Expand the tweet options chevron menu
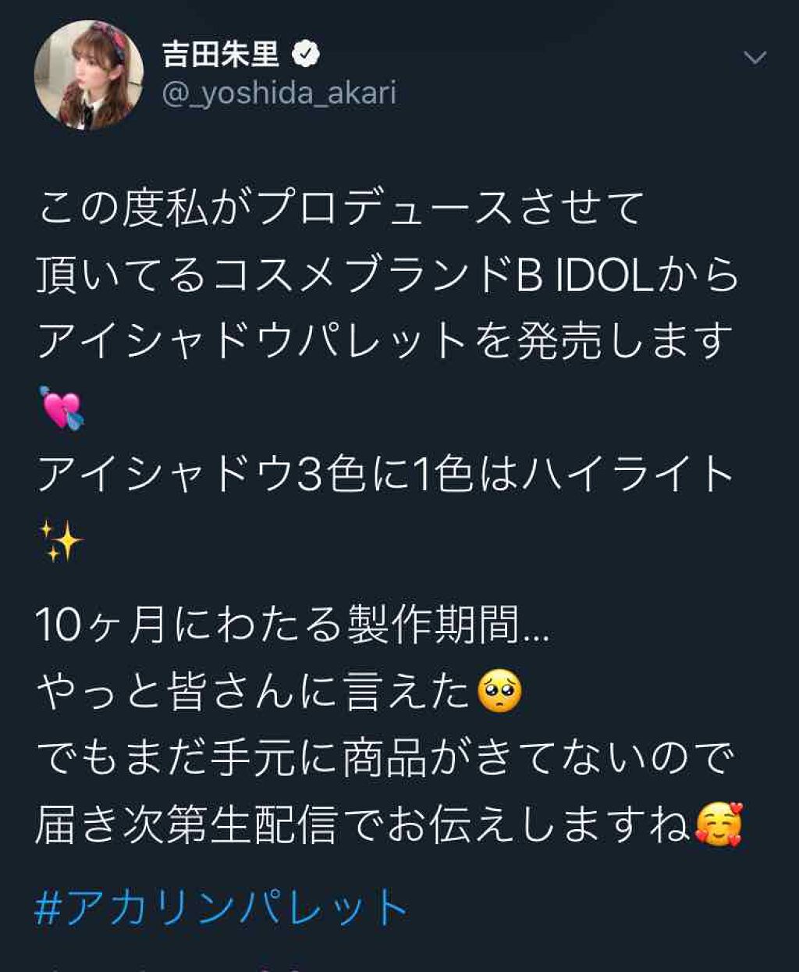The width and height of the screenshot is (799, 972). click(755, 58)
